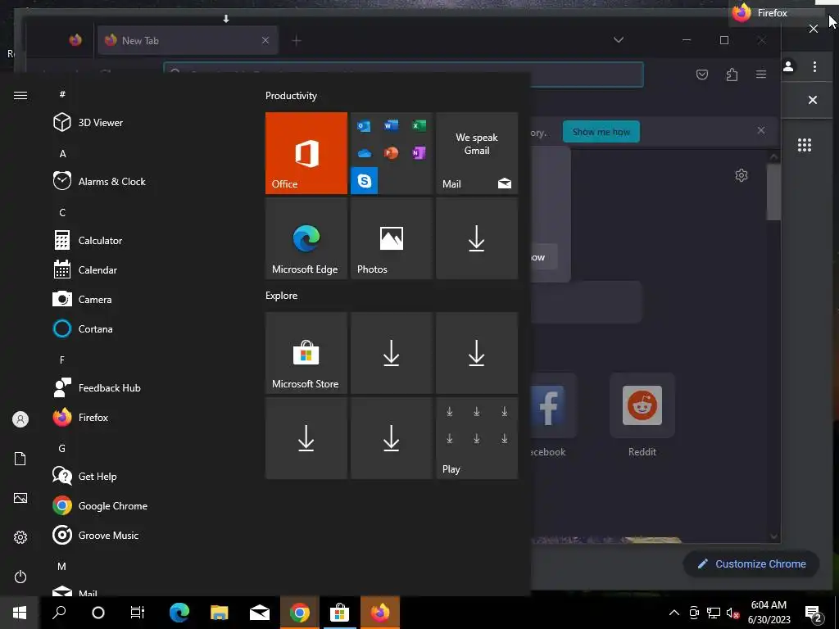
Task: Open Feedback Hub
Action: [97, 387]
